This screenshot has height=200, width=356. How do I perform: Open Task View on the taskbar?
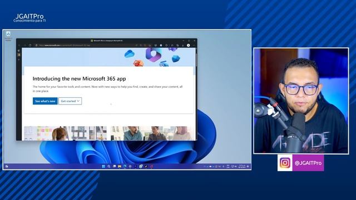coord(114,167)
